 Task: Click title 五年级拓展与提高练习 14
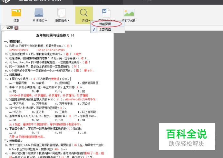coord(55,35)
